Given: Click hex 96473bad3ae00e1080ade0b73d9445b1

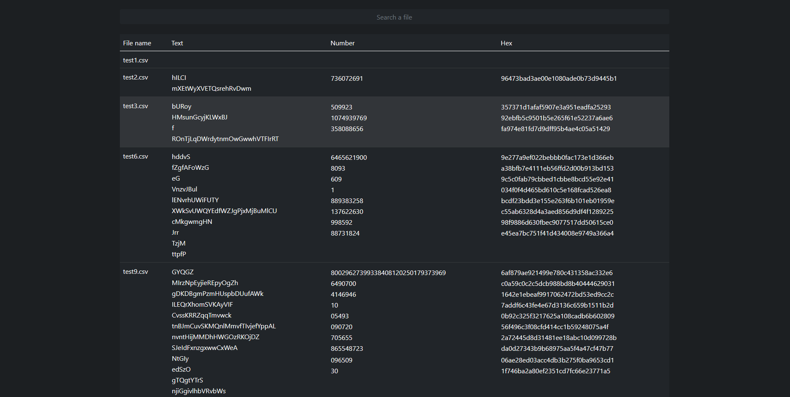Looking at the screenshot, I should (x=559, y=79).
